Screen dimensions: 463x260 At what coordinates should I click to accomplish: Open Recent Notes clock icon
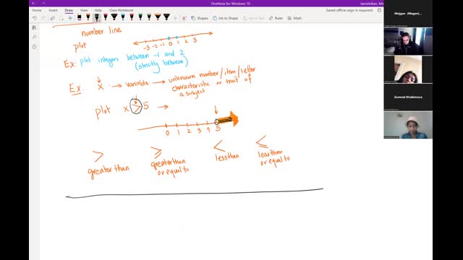pyautogui.click(x=34, y=47)
